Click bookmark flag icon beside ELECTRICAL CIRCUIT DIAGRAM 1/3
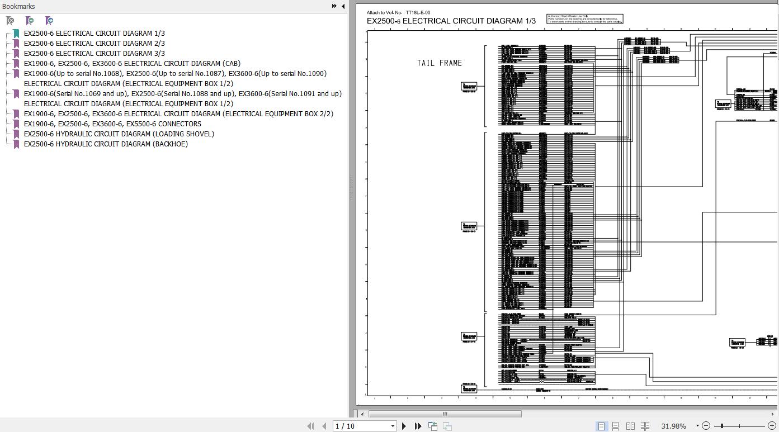This screenshot has width=779, height=432. click(16, 34)
